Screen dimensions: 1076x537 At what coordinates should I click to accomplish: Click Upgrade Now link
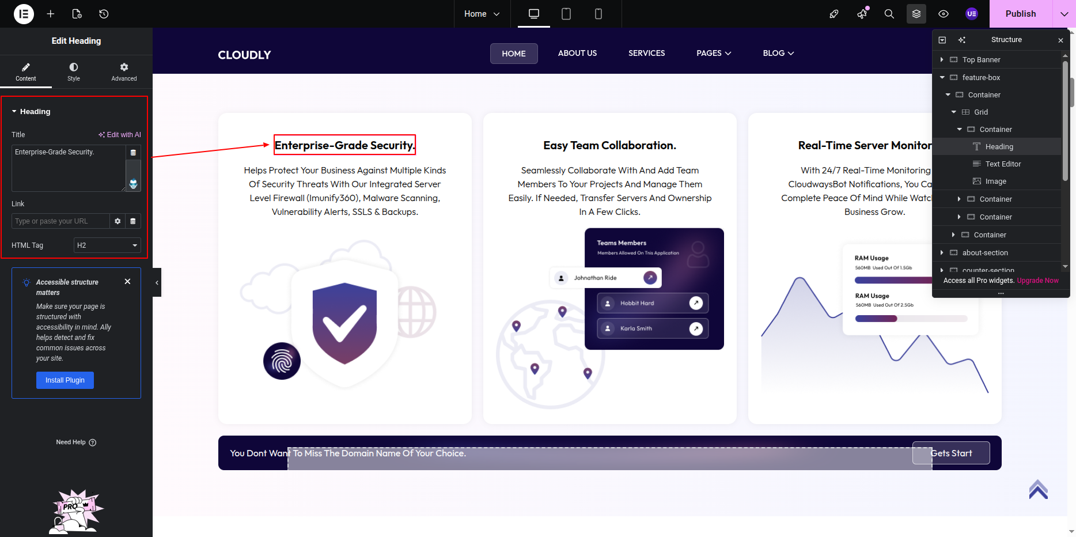[1037, 281]
